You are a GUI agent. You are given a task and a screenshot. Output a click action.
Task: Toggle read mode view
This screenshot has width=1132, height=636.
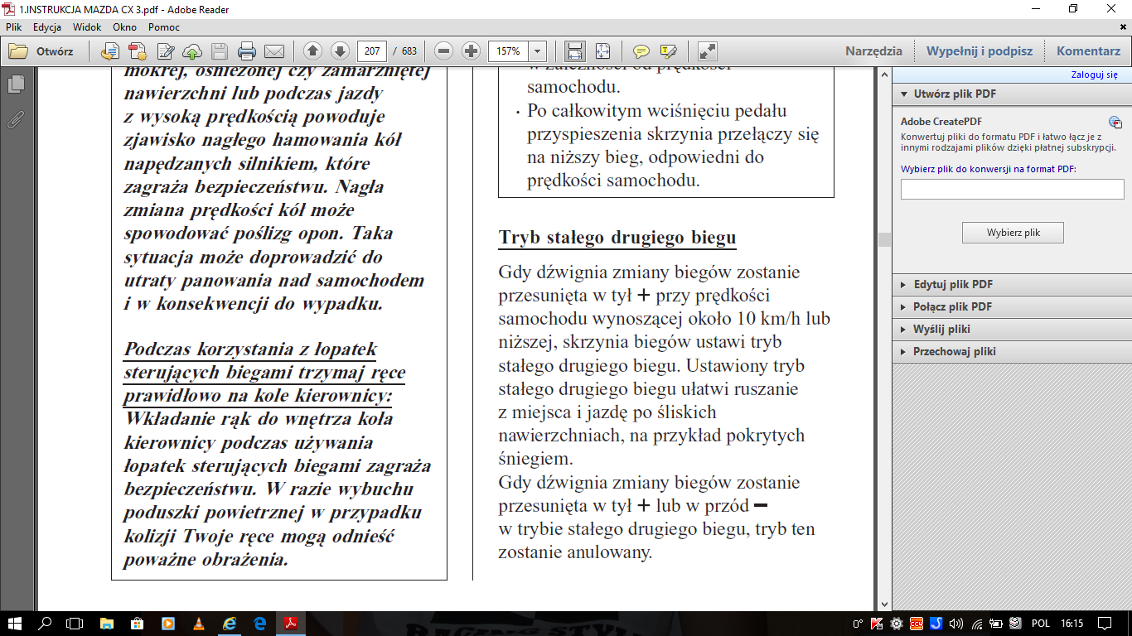[707, 51]
